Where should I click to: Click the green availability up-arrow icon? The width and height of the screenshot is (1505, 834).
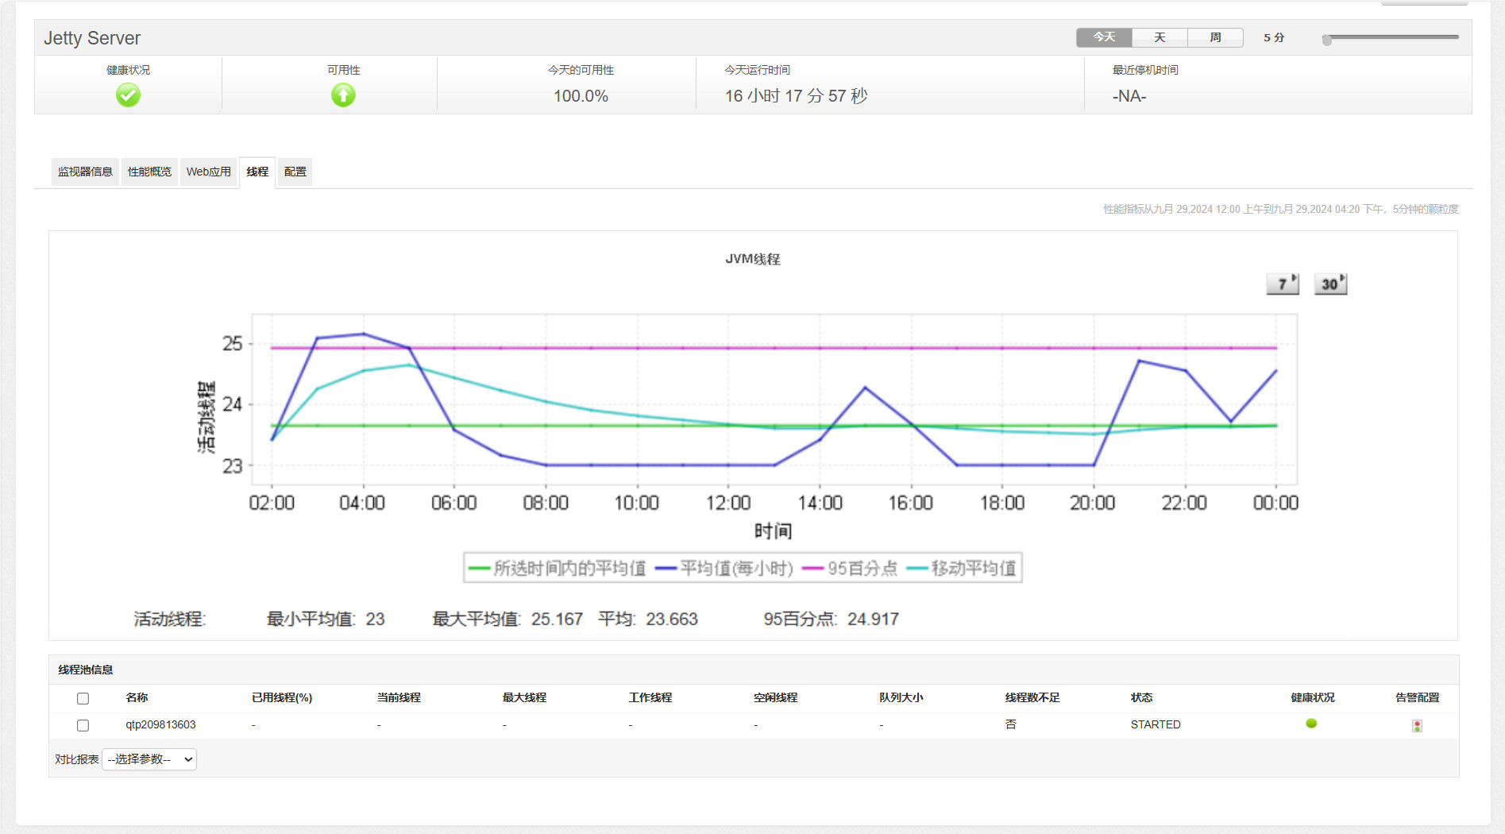343,95
